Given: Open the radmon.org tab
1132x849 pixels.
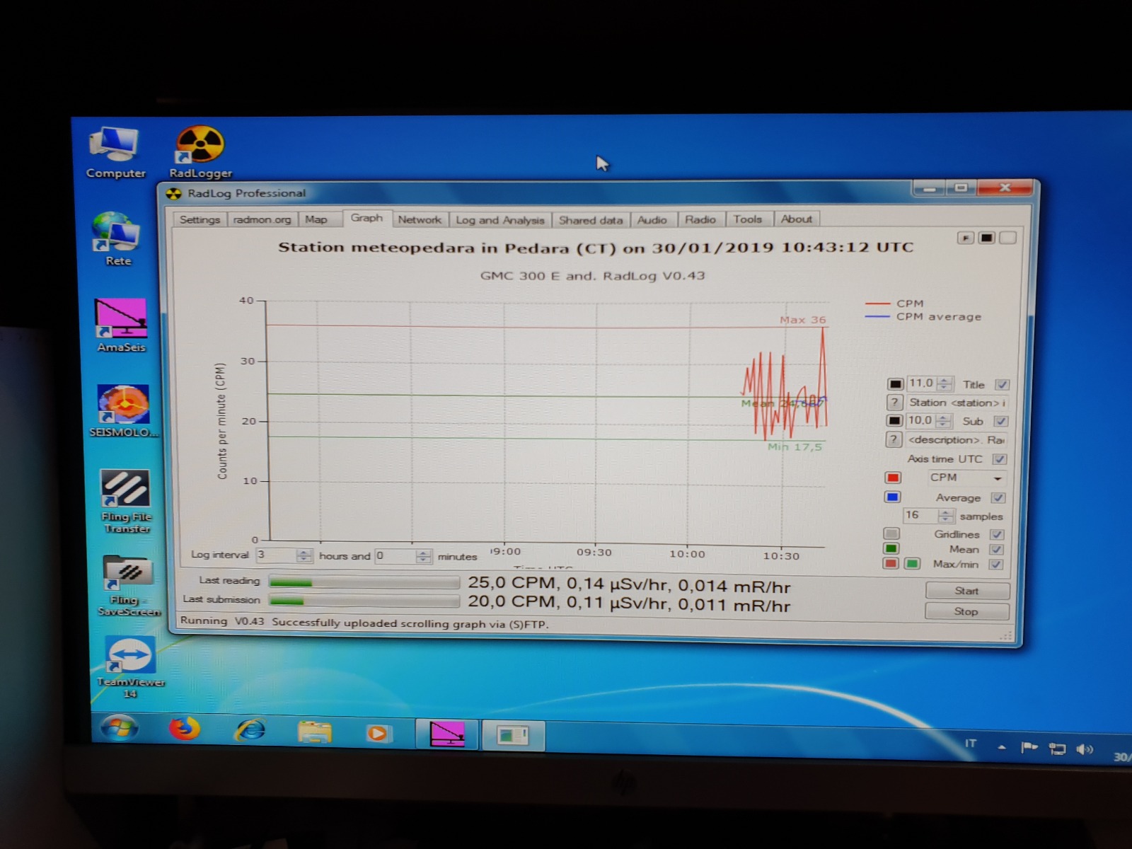Looking at the screenshot, I should coord(262,219).
